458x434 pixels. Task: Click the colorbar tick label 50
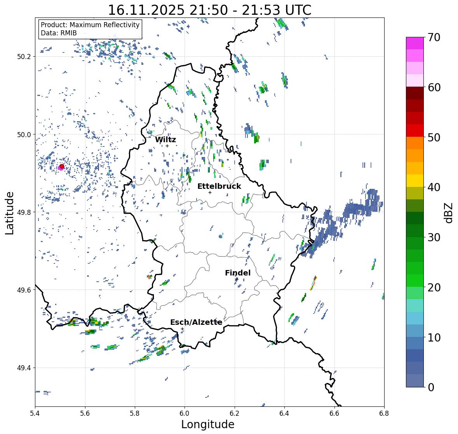pos(434,137)
